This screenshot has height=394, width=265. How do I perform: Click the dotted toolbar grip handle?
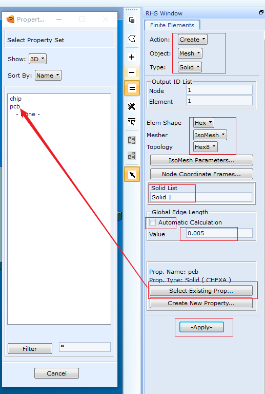pyautogui.click(x=132, y=10)
